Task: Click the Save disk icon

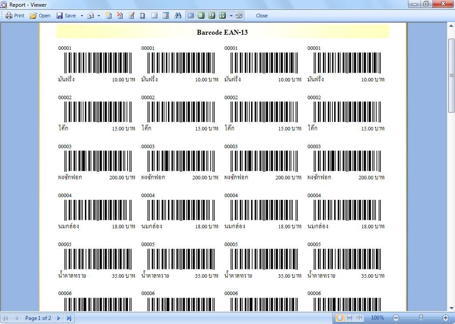Action: tap(60, 16)
